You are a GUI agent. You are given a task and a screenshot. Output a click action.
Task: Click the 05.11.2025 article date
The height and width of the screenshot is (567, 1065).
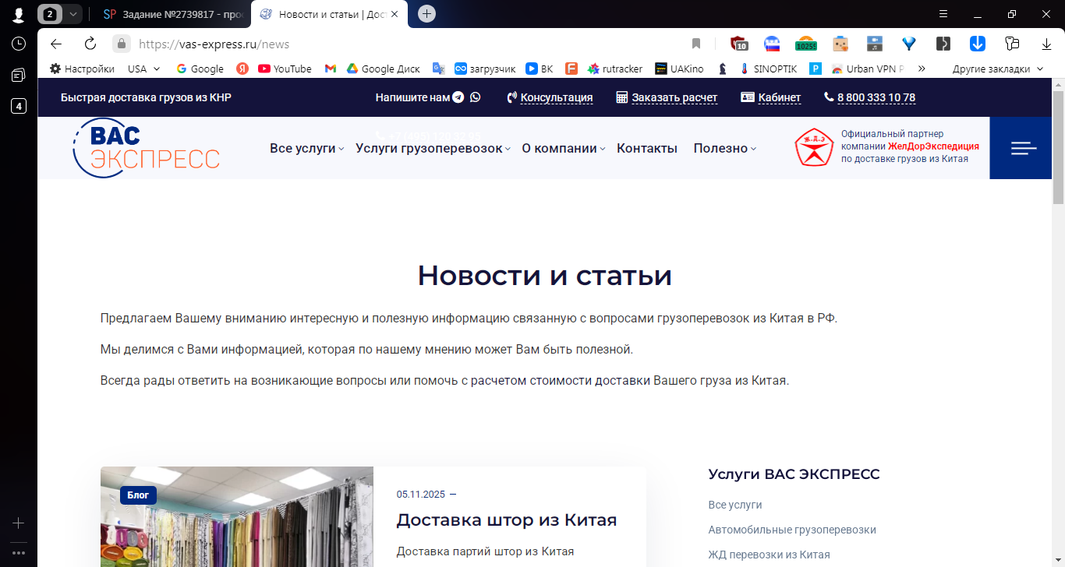click(420, 494)
